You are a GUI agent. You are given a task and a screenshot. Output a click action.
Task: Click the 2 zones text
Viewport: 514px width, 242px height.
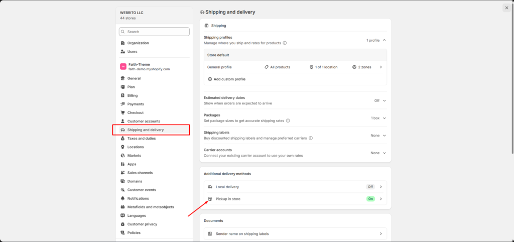tap(364, 67)
